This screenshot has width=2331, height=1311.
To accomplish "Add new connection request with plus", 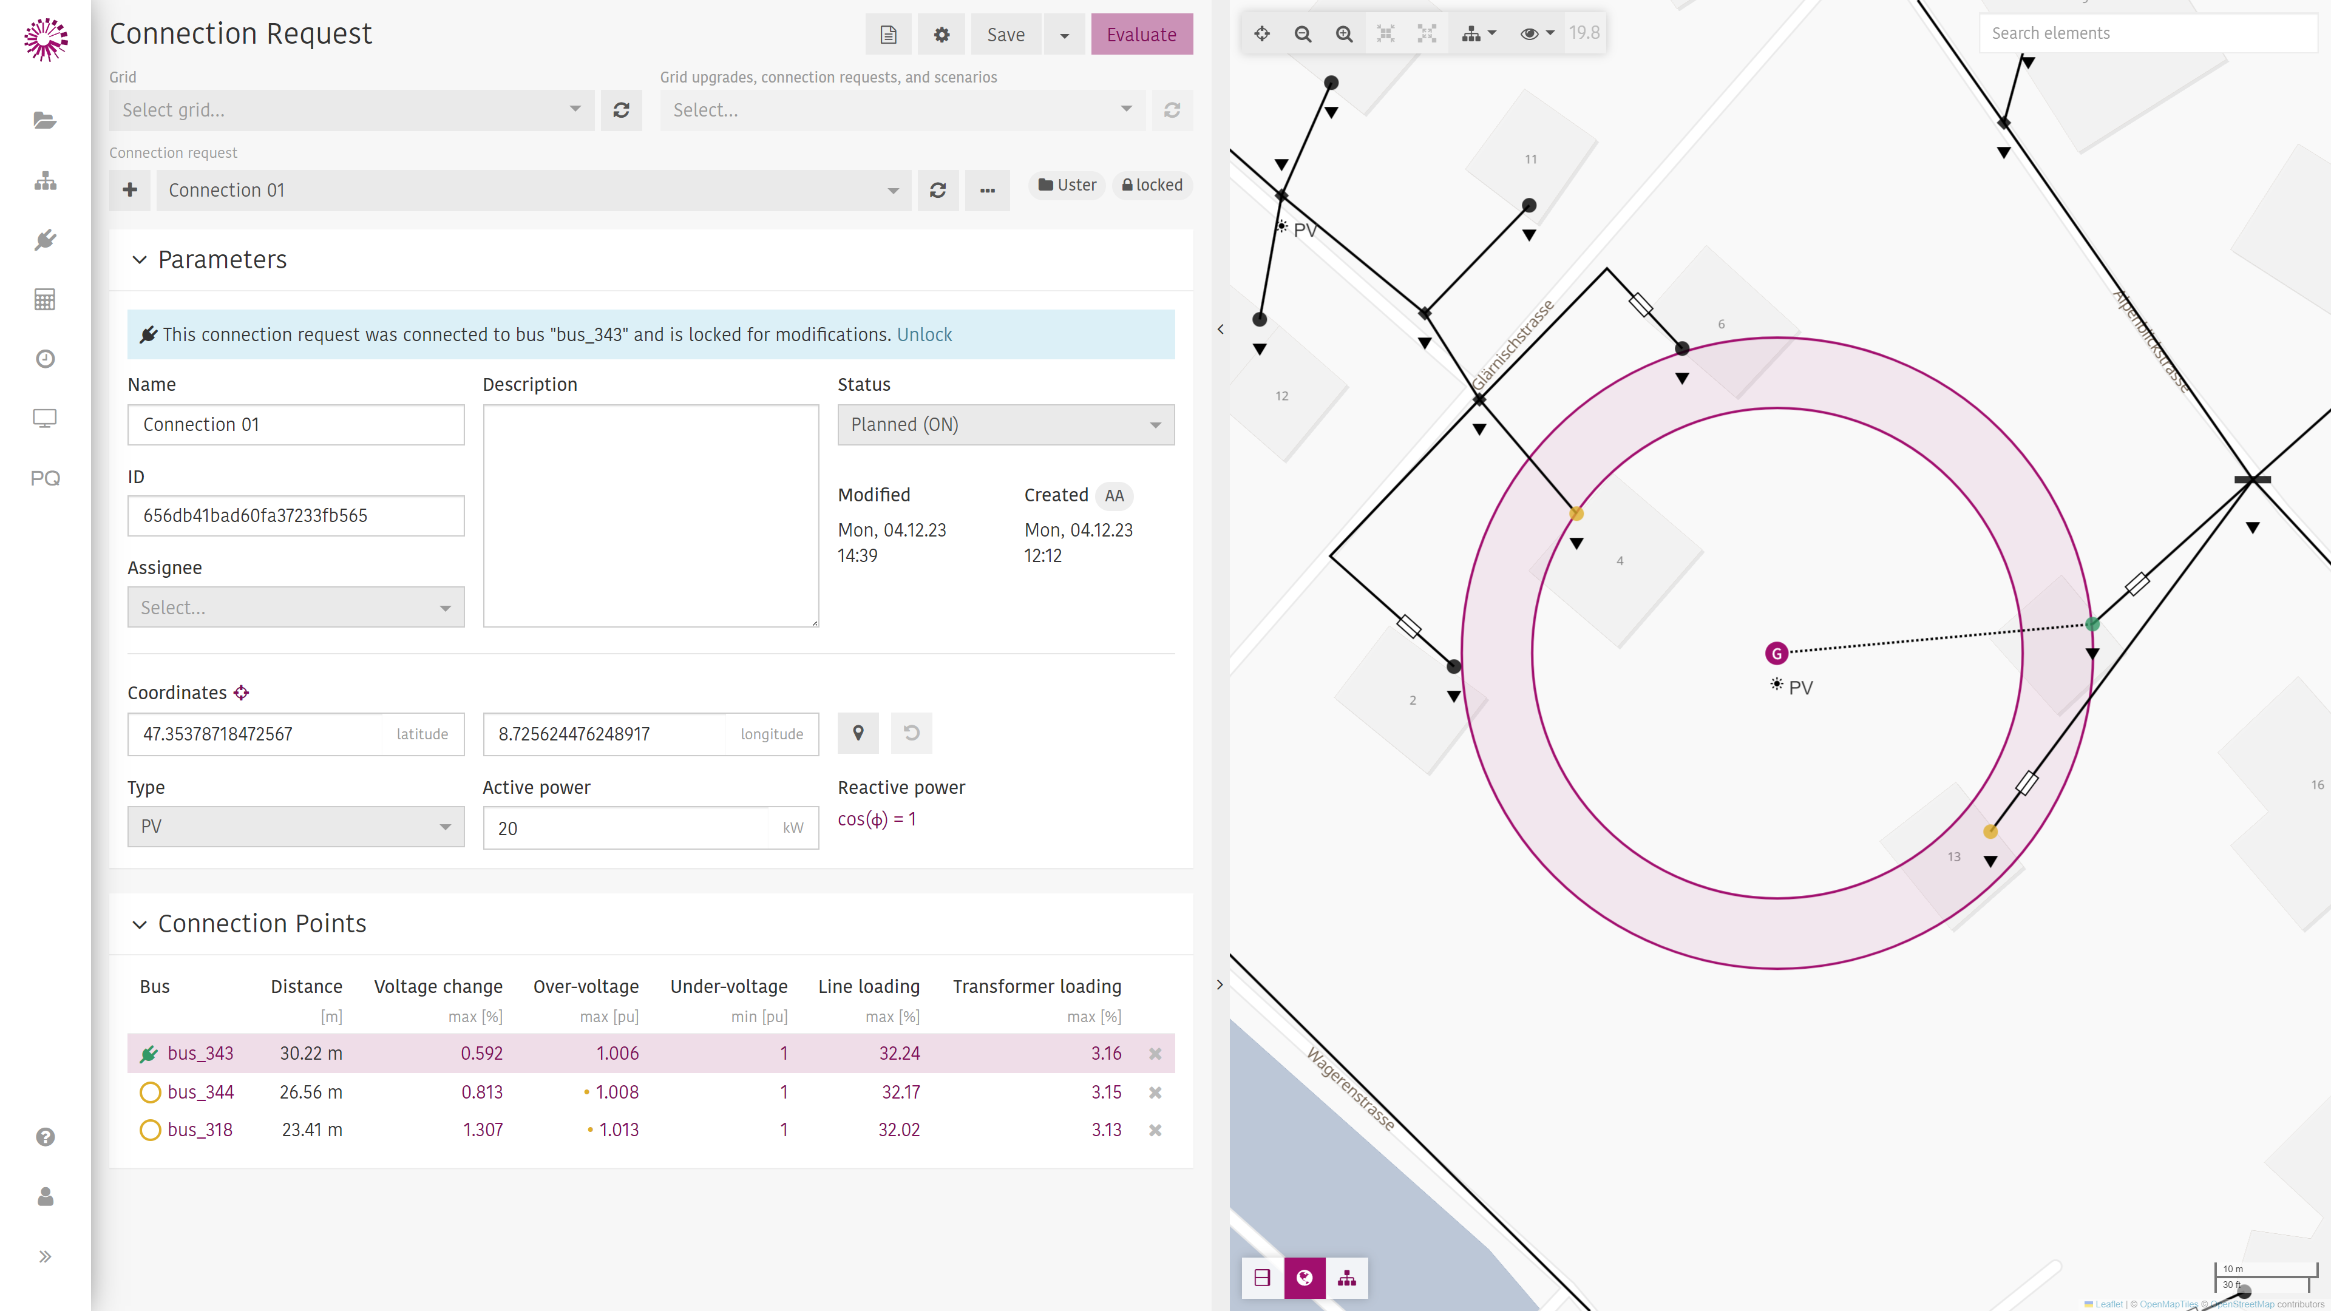I will tap(129, 190).
